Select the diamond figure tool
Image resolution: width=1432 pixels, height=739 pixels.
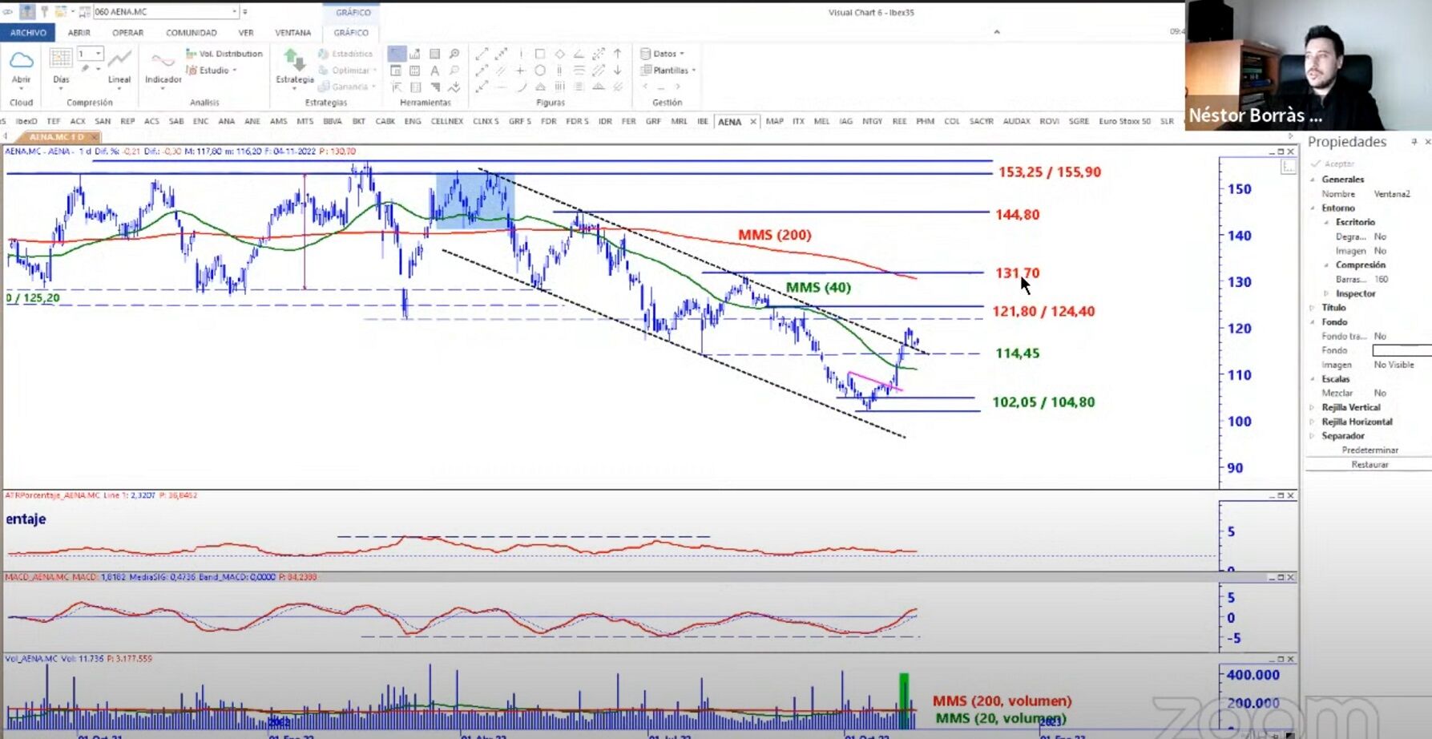(559, 54)
